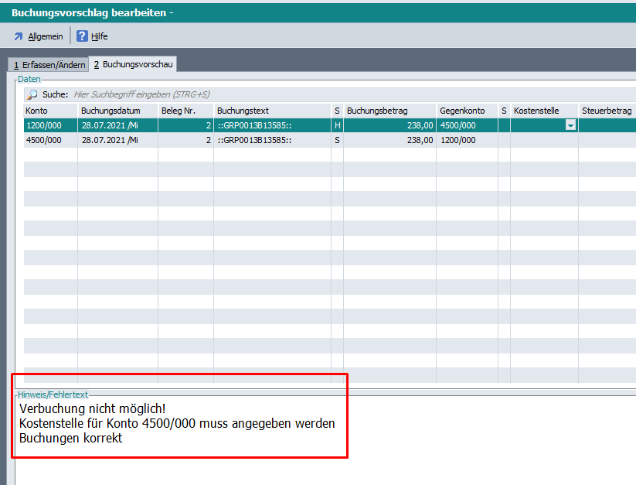Open the Kostenstelle dropdown in first row
The image size is (636, 485).
(570, 125)
